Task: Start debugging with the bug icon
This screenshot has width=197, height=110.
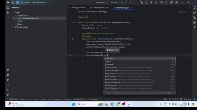Action: [x=127, y=2]
